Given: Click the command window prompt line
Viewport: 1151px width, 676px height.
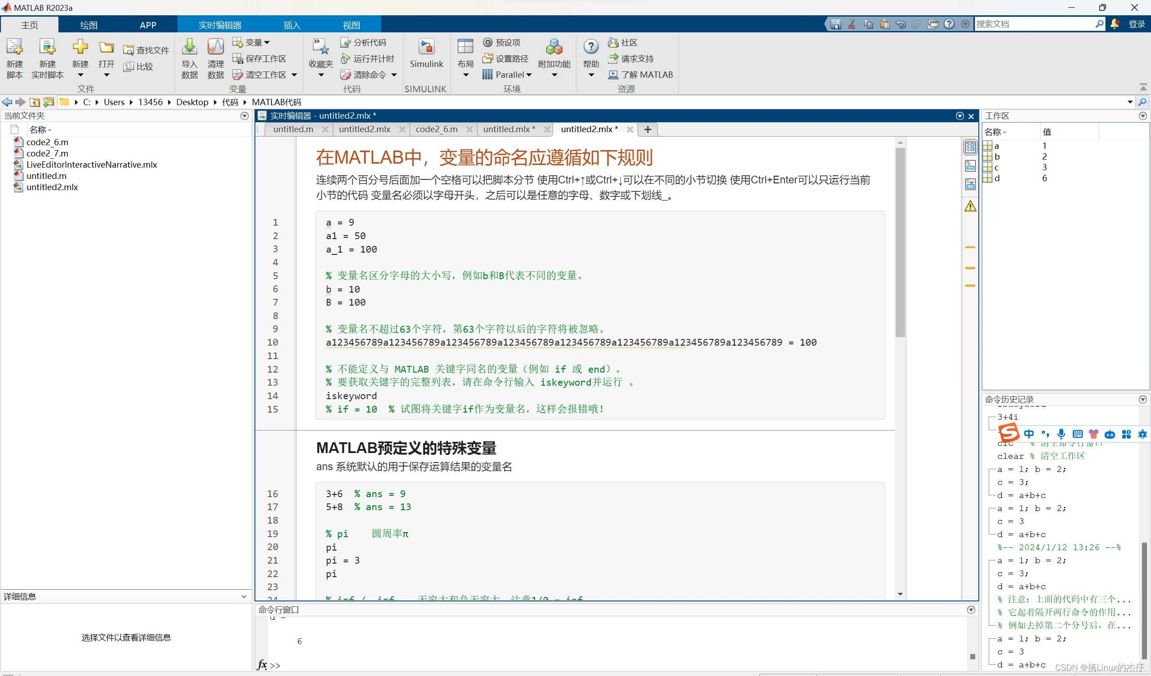Looking at the screenshot, I should click(616, 666).
